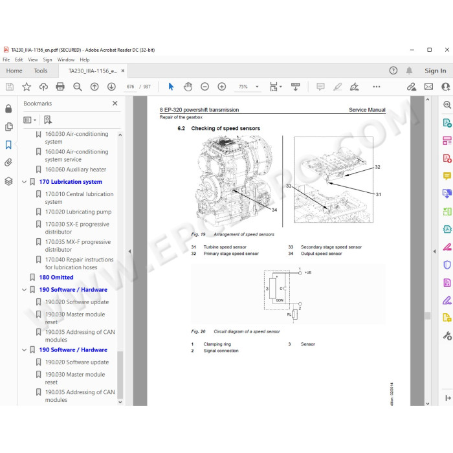Open the Sign document tool icon

354,87
